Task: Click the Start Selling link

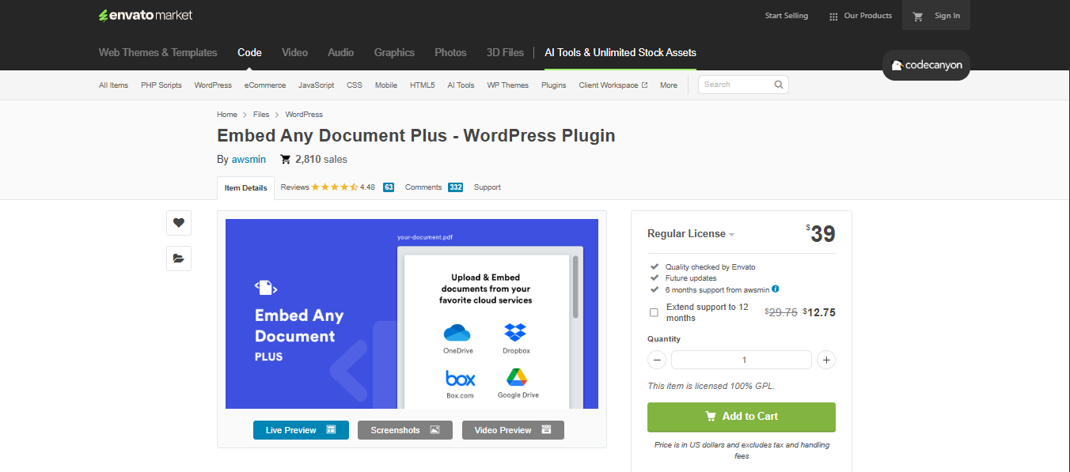Action: click(x=787, y=16)
